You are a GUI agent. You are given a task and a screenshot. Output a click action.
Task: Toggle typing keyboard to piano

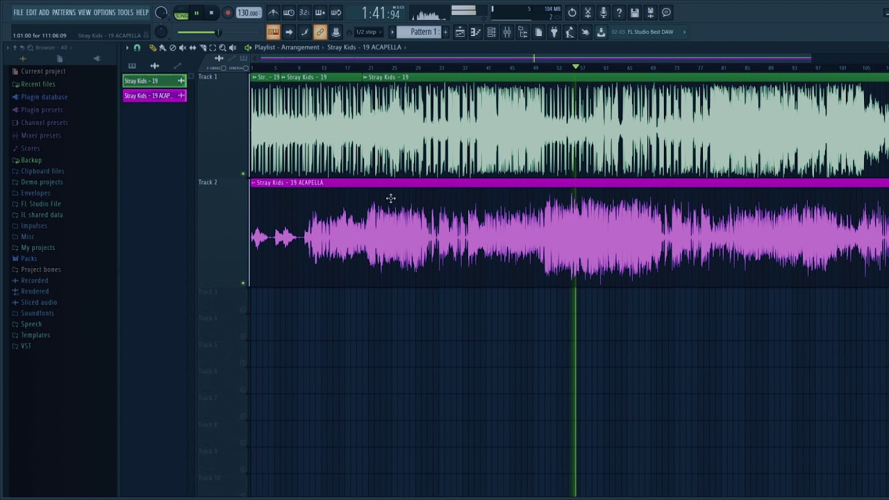(273, 32)
